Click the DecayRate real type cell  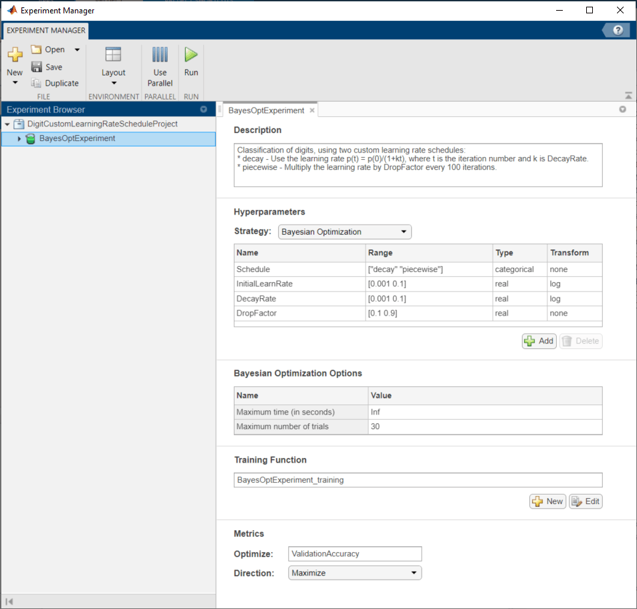(519, 299)
